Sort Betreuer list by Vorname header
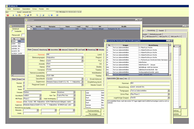The width and height of the screenshot is (194, 129). [52, 26]
